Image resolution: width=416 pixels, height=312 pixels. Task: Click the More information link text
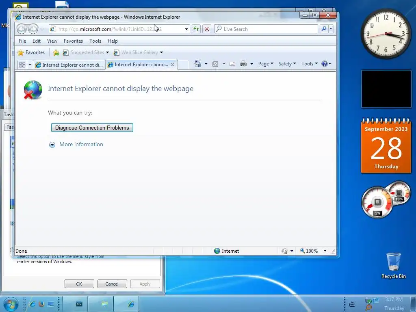[x=81, y=144]
